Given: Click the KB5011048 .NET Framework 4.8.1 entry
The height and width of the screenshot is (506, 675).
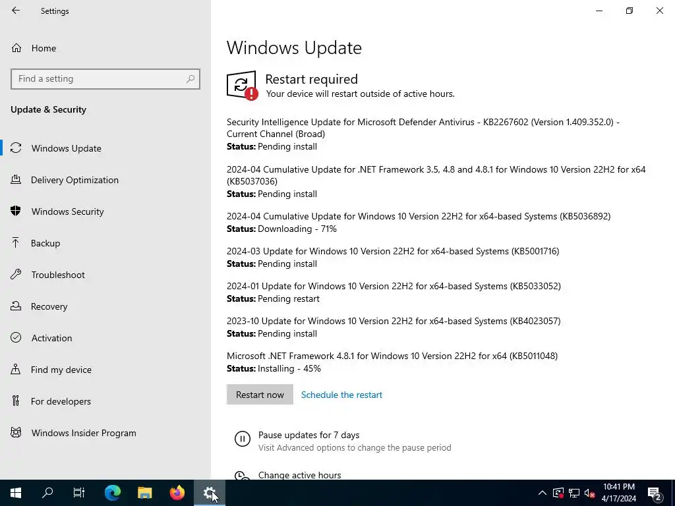Looking at the screenshot, I should (x=392, y=356).
